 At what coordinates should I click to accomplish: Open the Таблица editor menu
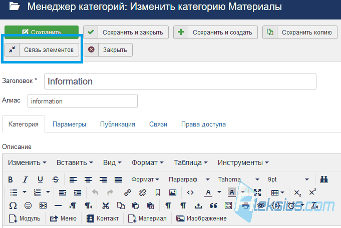click(x=191, y=162)
